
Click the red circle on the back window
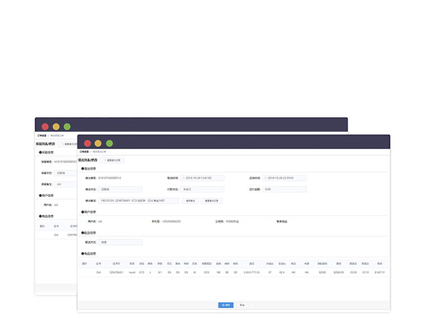(45, 127)
